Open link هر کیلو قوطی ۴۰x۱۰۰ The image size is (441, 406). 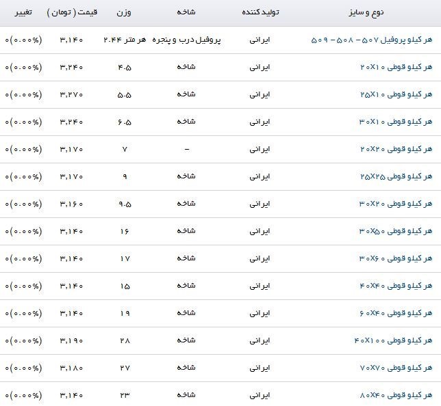394,340
